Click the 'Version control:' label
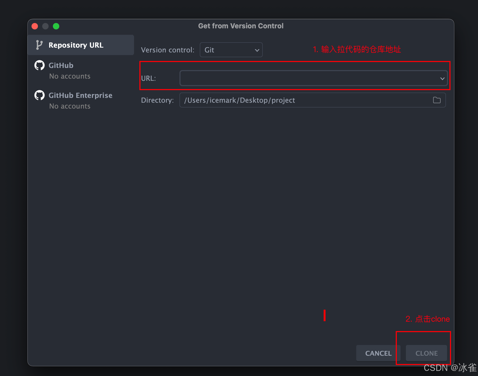The width and height of the screenshot is (478, 376). [168, 50]
